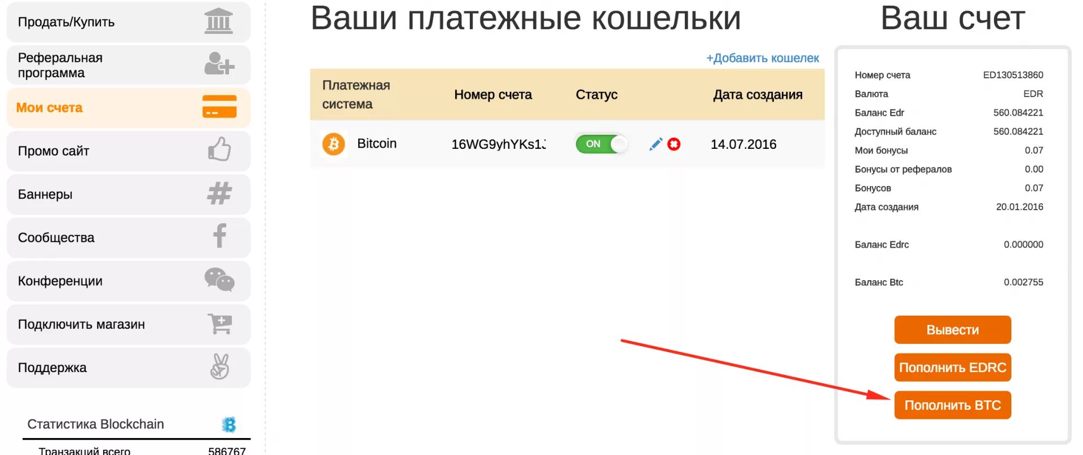Click the hashtag icon for Баннеры
The height and width of the screenshot is (455, 1083).
pos(219,193)
